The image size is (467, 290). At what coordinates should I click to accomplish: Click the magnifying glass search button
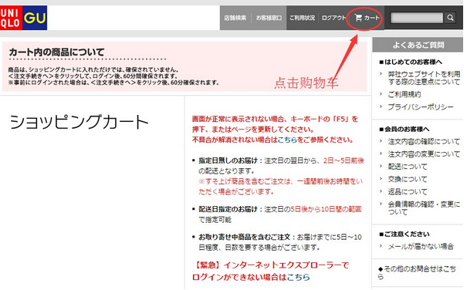(450, 18)
